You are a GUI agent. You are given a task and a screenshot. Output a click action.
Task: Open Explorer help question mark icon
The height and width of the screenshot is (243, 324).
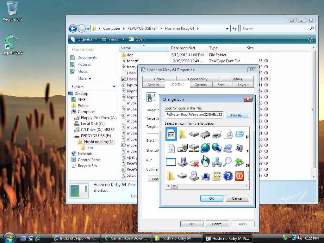310,39
